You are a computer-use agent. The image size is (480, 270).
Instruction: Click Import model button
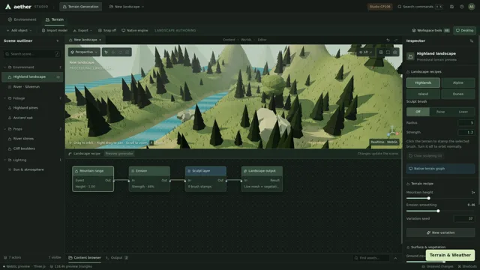pyautogui.click(x=55, y=30)
